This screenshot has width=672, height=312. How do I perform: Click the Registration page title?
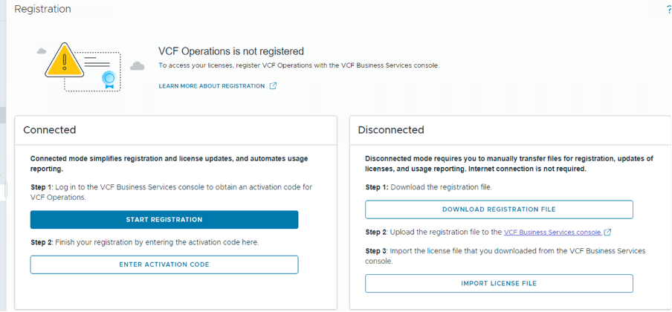(x=43, y=9)
